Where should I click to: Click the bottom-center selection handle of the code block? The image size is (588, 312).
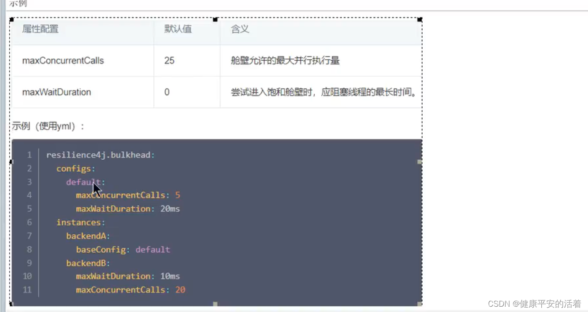coord(215,303)
